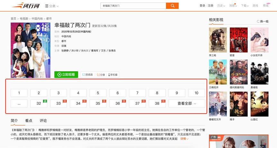
Task: Click the 登录 login link
Action: pos(202,6)
